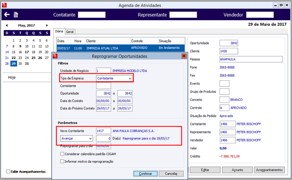292x180 pixels.
Task: Click first Data do Próximo Contato field
Action: coord(104,108)
